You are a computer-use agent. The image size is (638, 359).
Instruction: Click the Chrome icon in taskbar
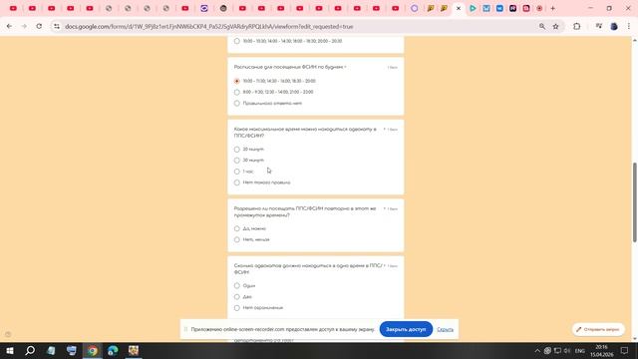(93, 350)
